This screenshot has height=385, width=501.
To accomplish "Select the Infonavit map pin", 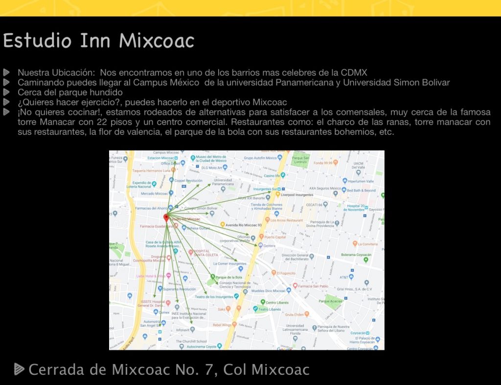I will (192, 330).
